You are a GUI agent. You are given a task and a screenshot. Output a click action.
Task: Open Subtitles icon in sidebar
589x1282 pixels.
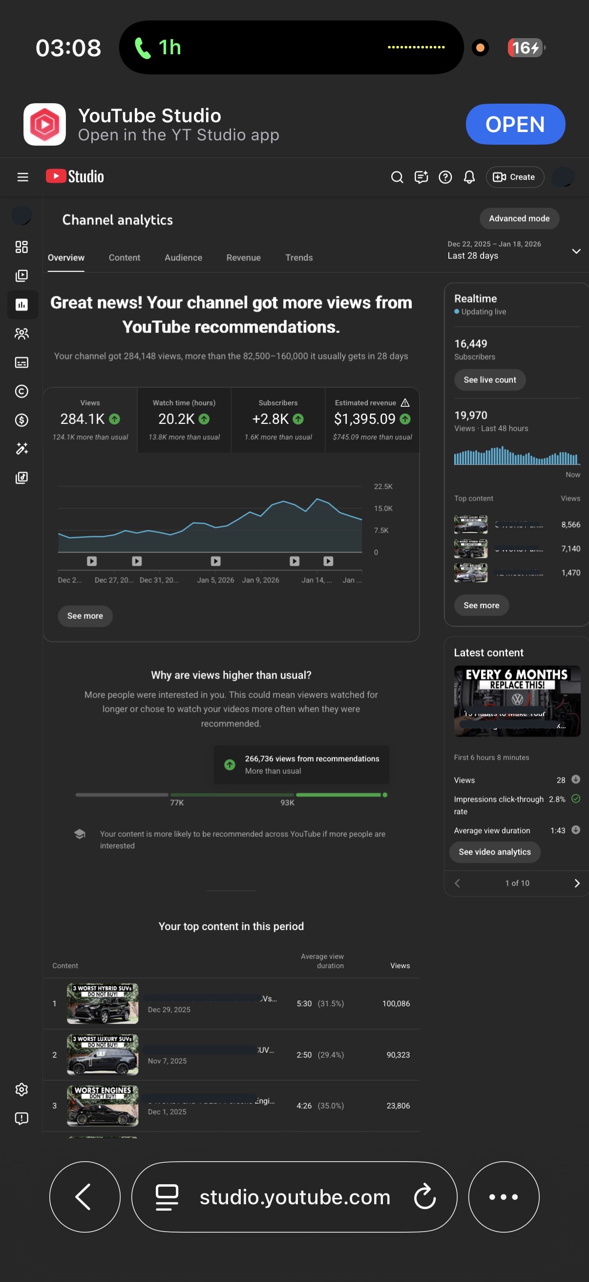click(21, 362)
